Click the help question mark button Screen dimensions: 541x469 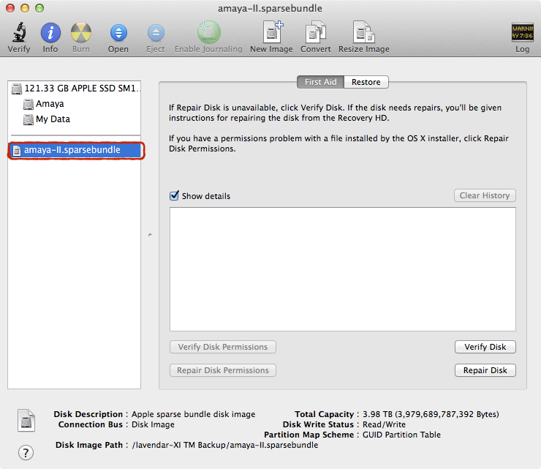pos(26,452)
